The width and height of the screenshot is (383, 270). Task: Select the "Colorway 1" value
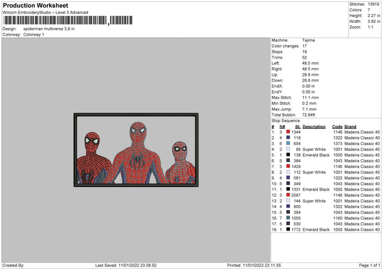pyautogui.click(x=34, y=34)
